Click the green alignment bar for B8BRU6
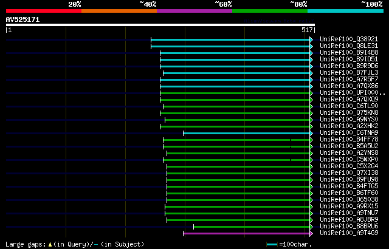Image resolution: width=389 pixels, height=249 pixels. [252, 227]
